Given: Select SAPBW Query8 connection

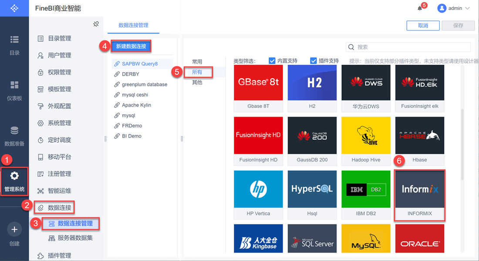Looking at the screenshot, I should pyautogui.click(x=142, y=64).
